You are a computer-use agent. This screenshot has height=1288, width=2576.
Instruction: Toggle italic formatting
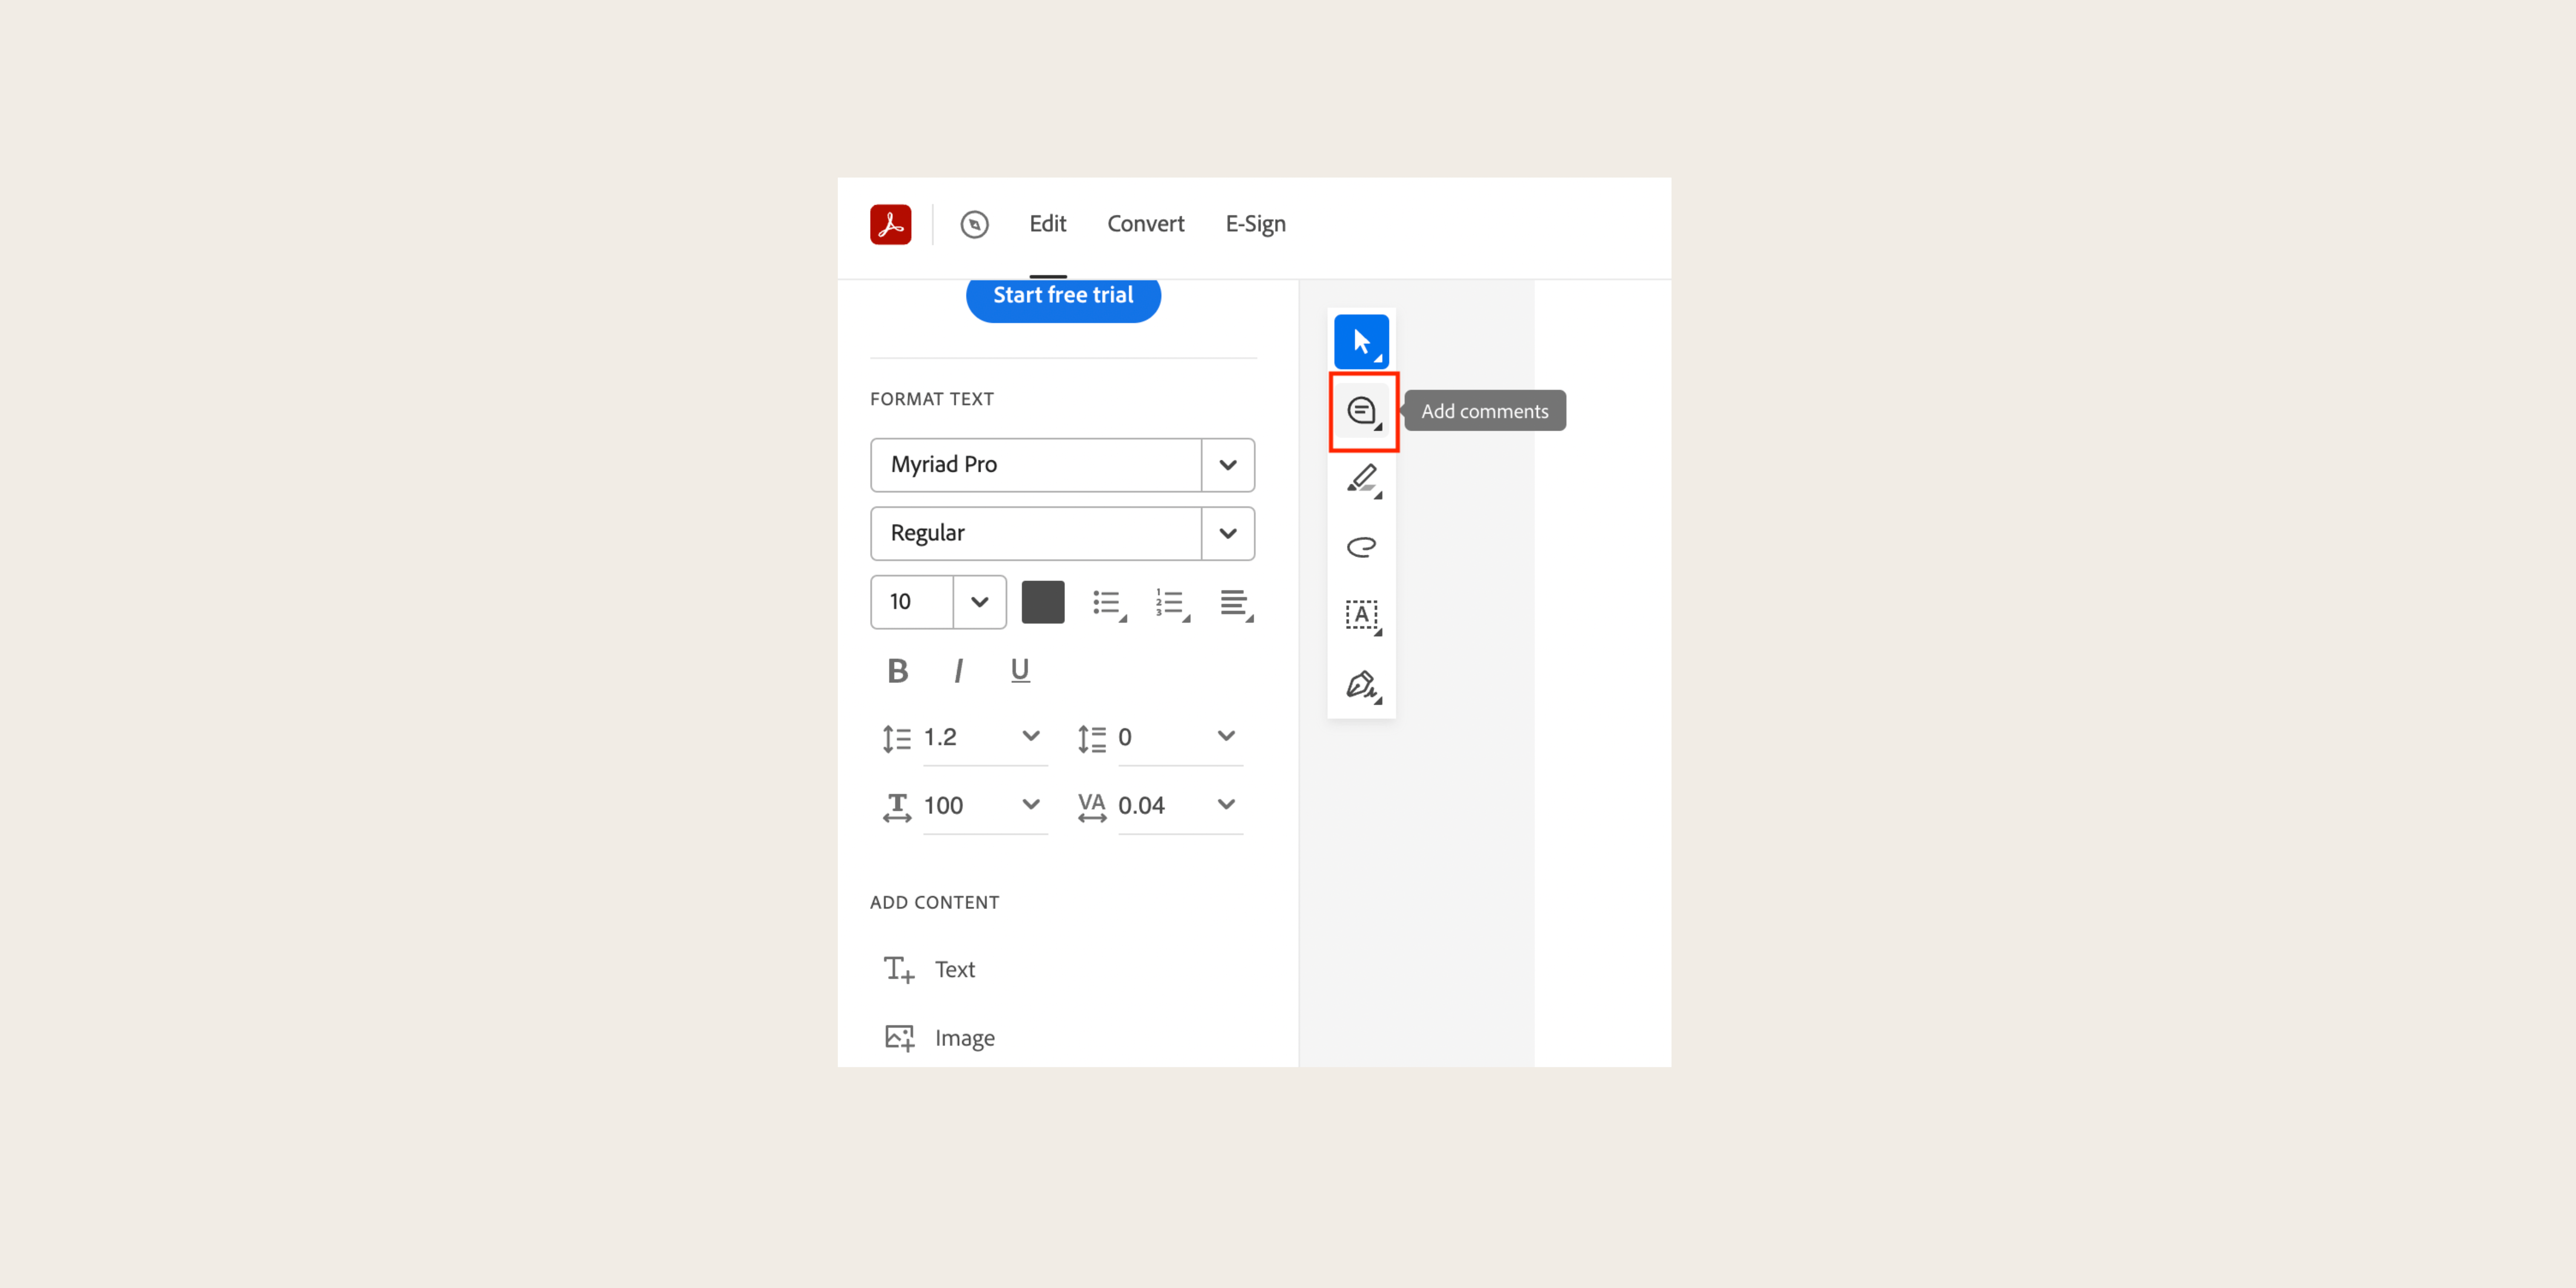(958, 670)
